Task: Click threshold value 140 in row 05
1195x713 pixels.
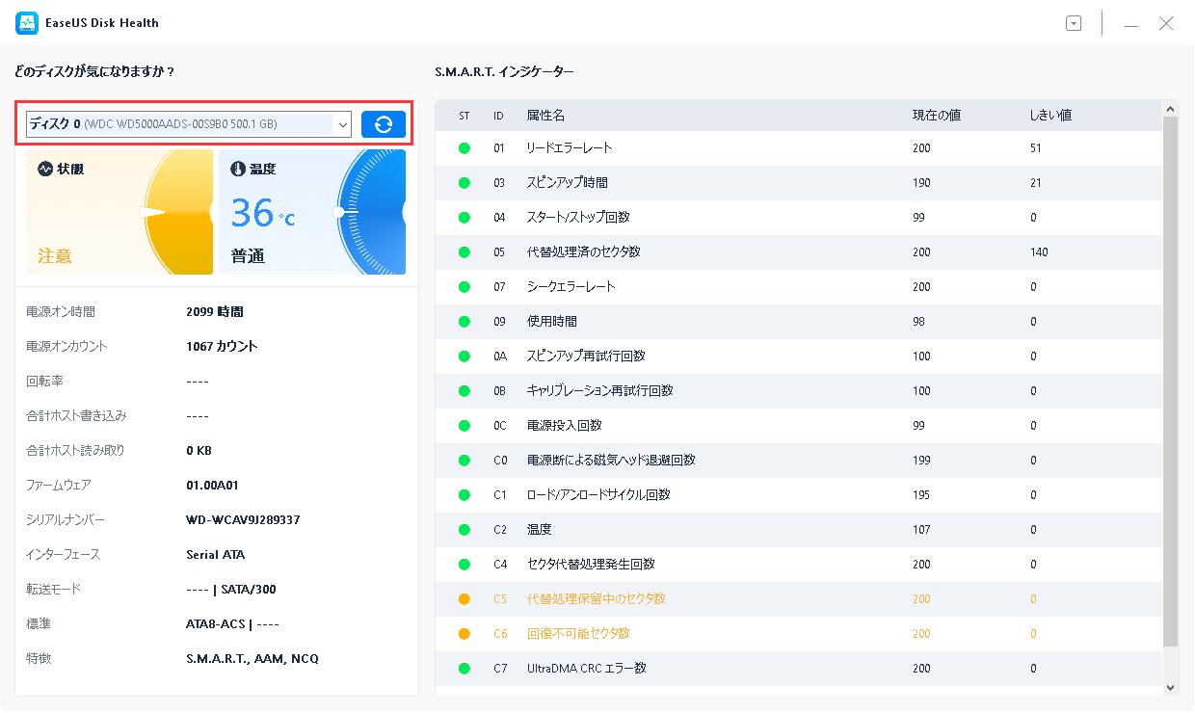Action: pos(1039,252)
